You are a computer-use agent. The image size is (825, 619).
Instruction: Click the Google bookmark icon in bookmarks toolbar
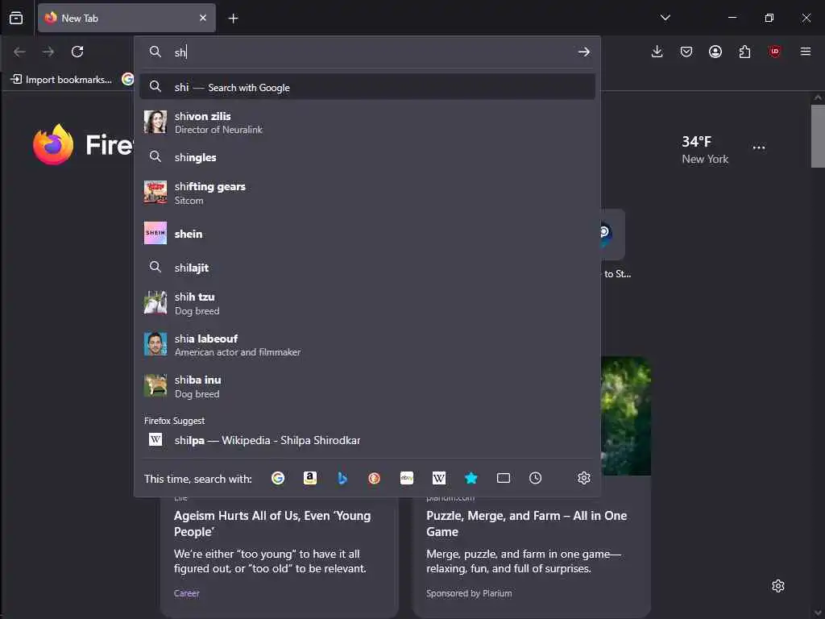point(128,79)
